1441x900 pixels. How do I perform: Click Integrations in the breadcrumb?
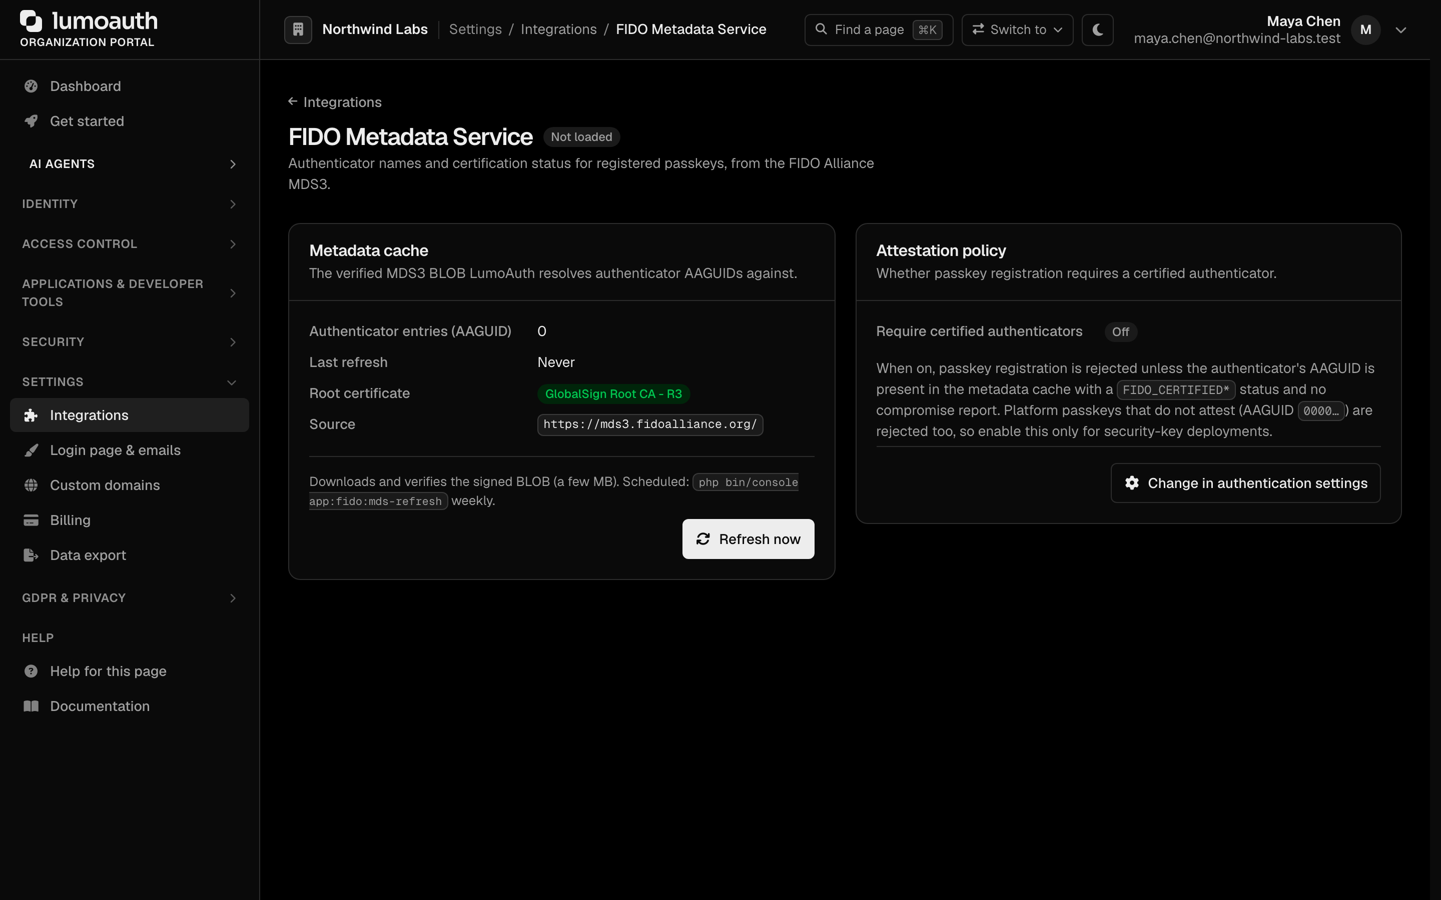(558, 30)
